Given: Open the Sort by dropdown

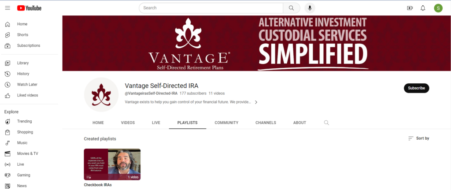Looking at the screenshot, I should click(418, 138).
